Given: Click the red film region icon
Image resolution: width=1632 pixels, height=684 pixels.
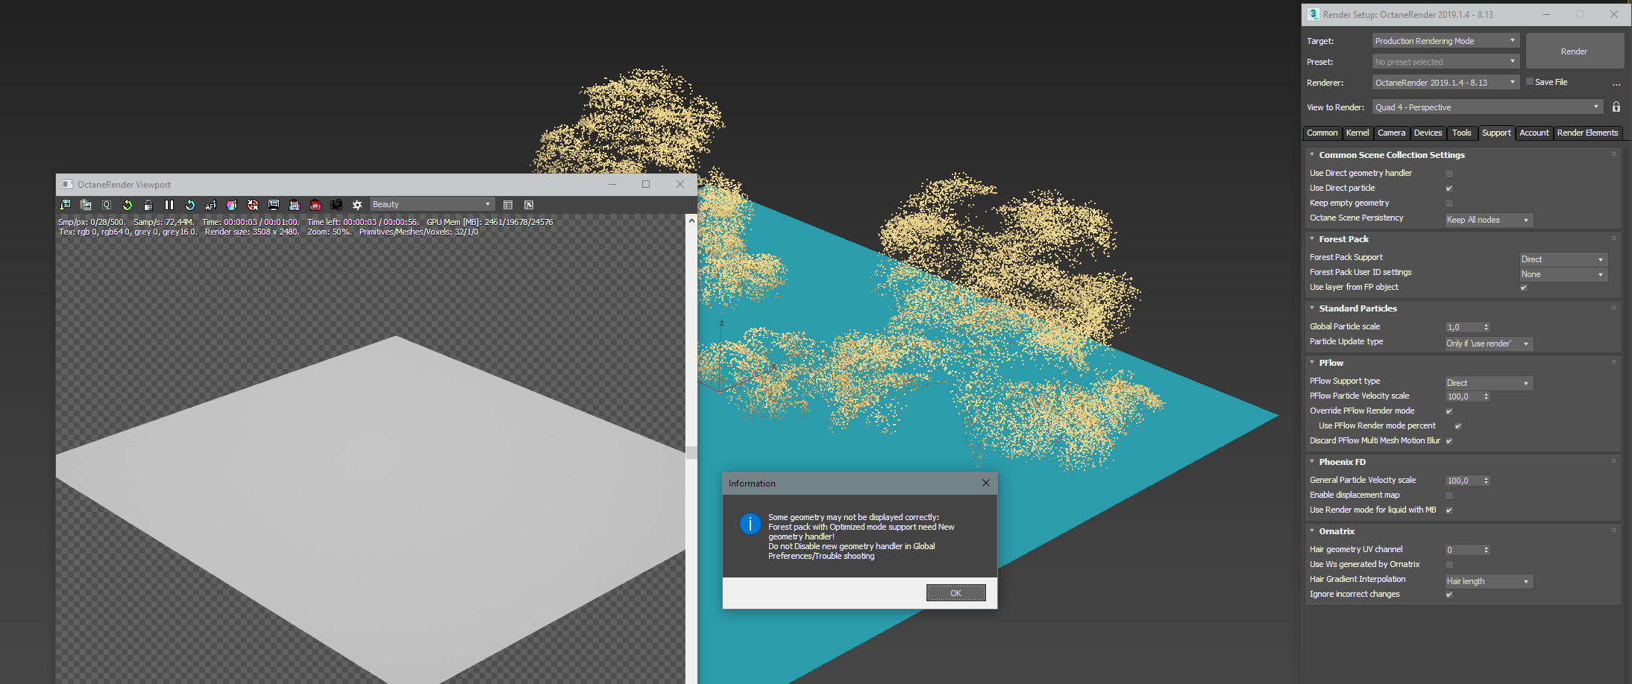Looking at the screenshot, I should point(316,205).
